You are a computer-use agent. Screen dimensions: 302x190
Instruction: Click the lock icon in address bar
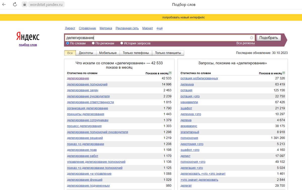[24, 5]
